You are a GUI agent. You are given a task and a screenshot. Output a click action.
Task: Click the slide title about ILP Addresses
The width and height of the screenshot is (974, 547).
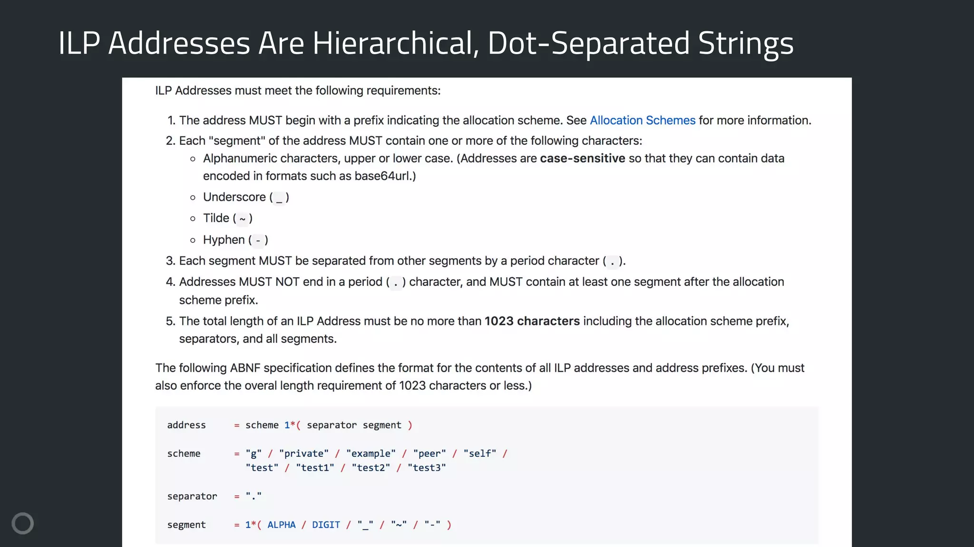[x=426, y=43]
